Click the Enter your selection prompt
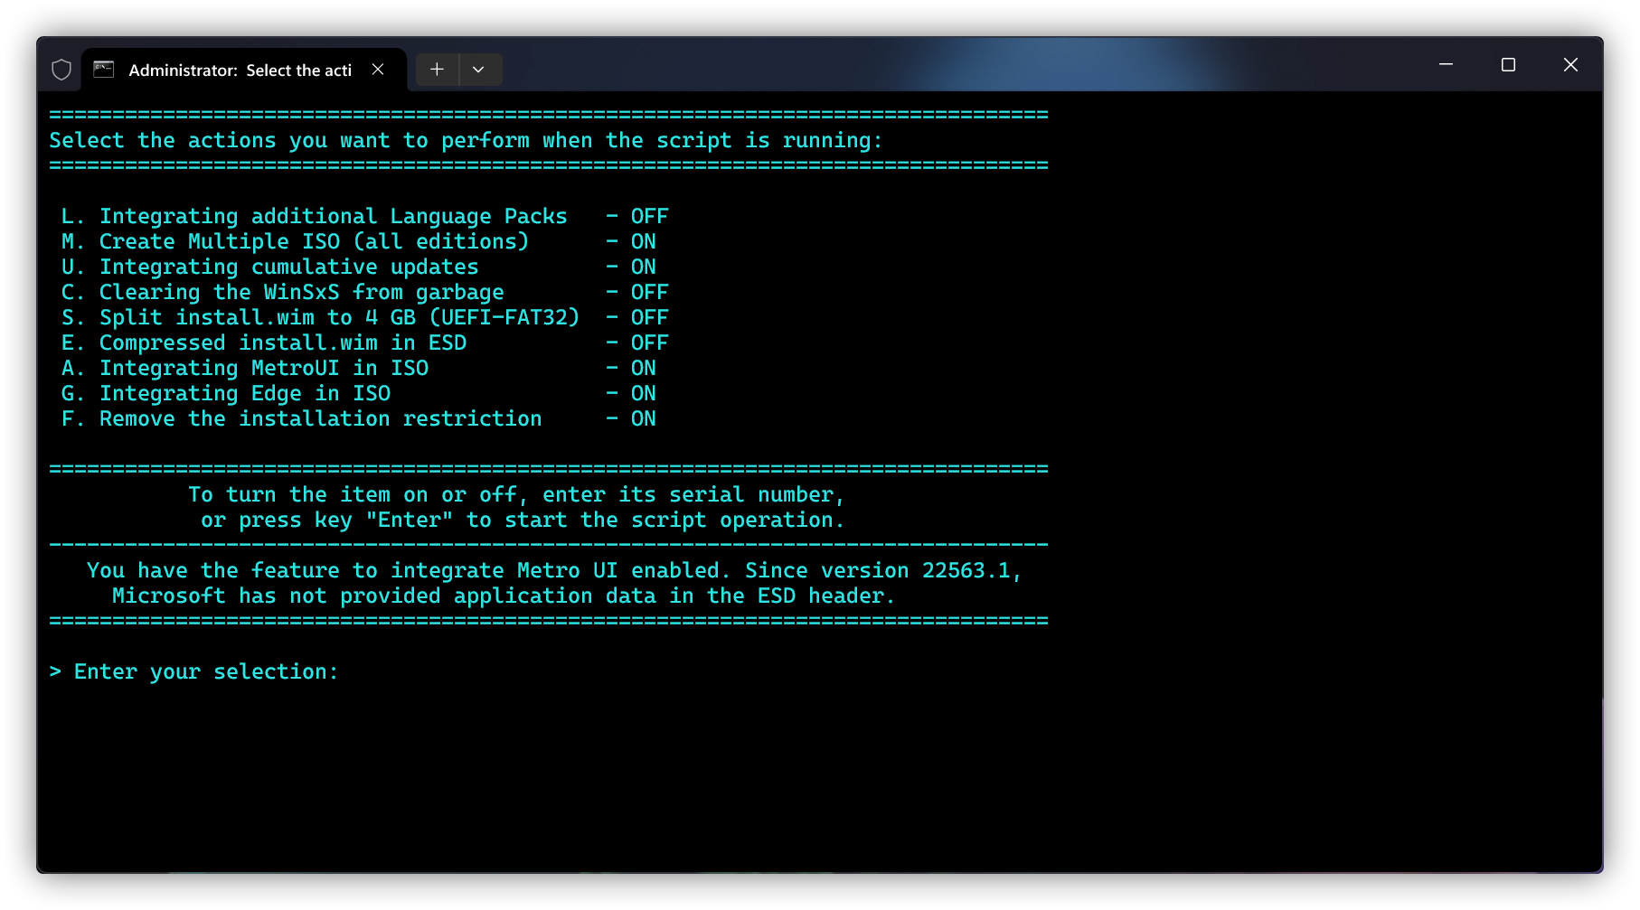This screenshot has height=910, width=1640. pos(205,672)
